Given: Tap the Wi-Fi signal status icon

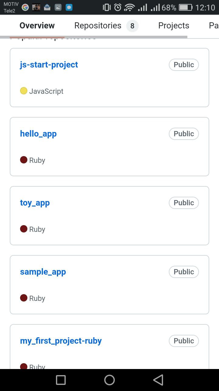Looking at the screenshot, I should (129, 7).
